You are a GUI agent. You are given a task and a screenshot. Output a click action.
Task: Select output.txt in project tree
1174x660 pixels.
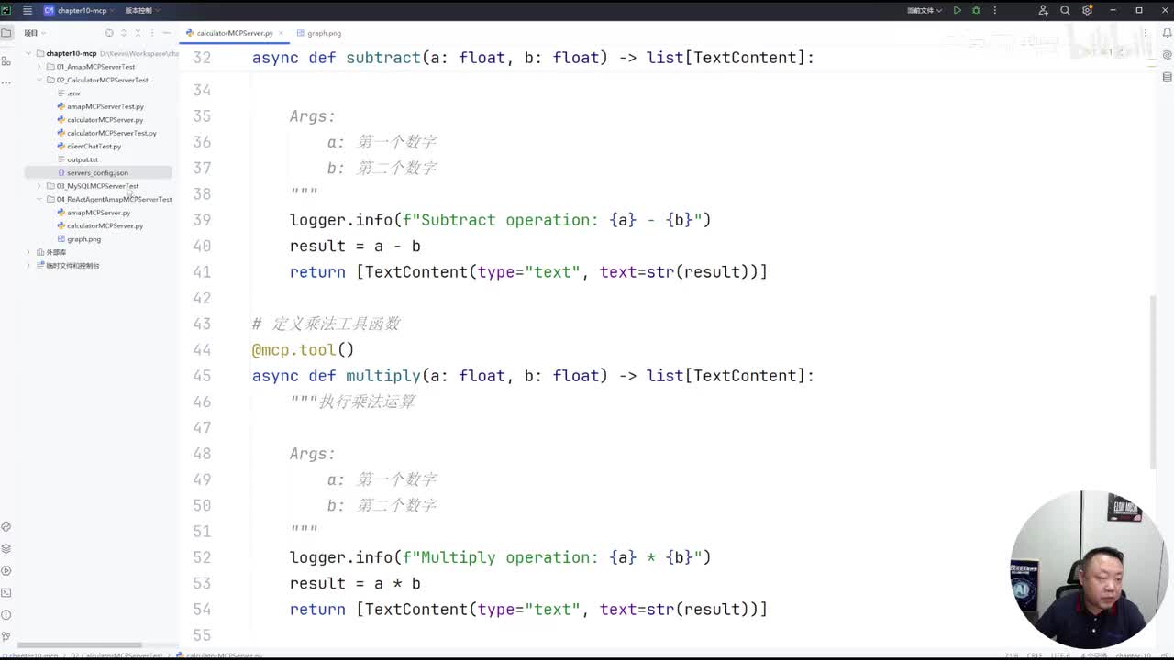pos(77,159)
